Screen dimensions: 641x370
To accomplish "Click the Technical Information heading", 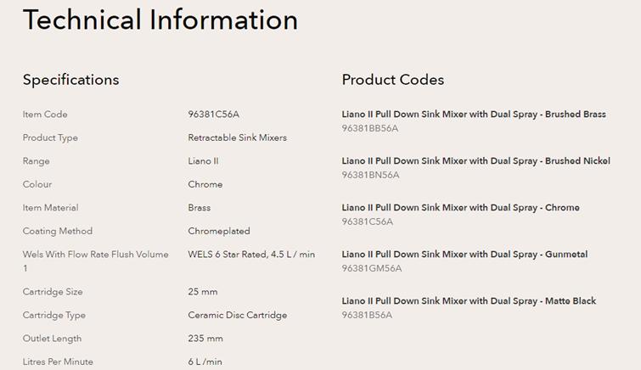I will tap(160, 20).
